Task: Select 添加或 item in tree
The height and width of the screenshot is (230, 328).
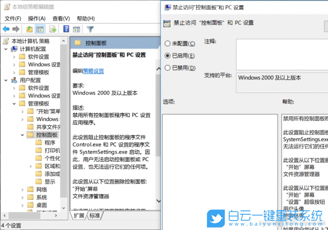Action: click(x=52, y=174)
